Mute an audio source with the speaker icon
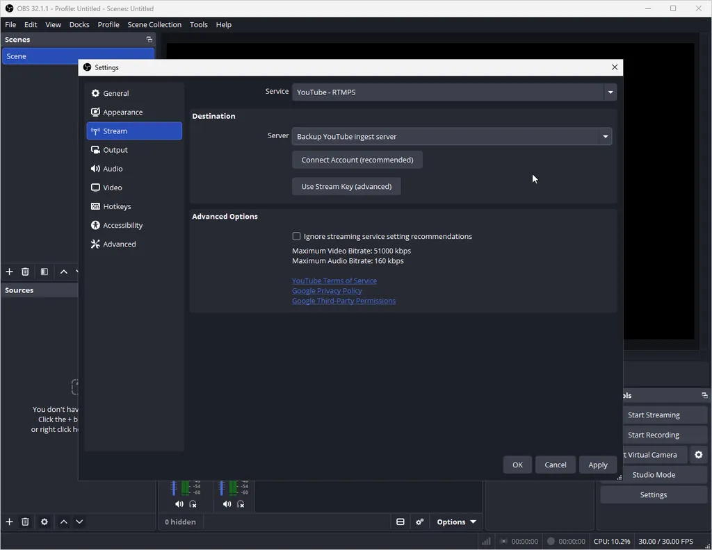The height and width of the screenshot is (550, 712). (x=179, y=503)
